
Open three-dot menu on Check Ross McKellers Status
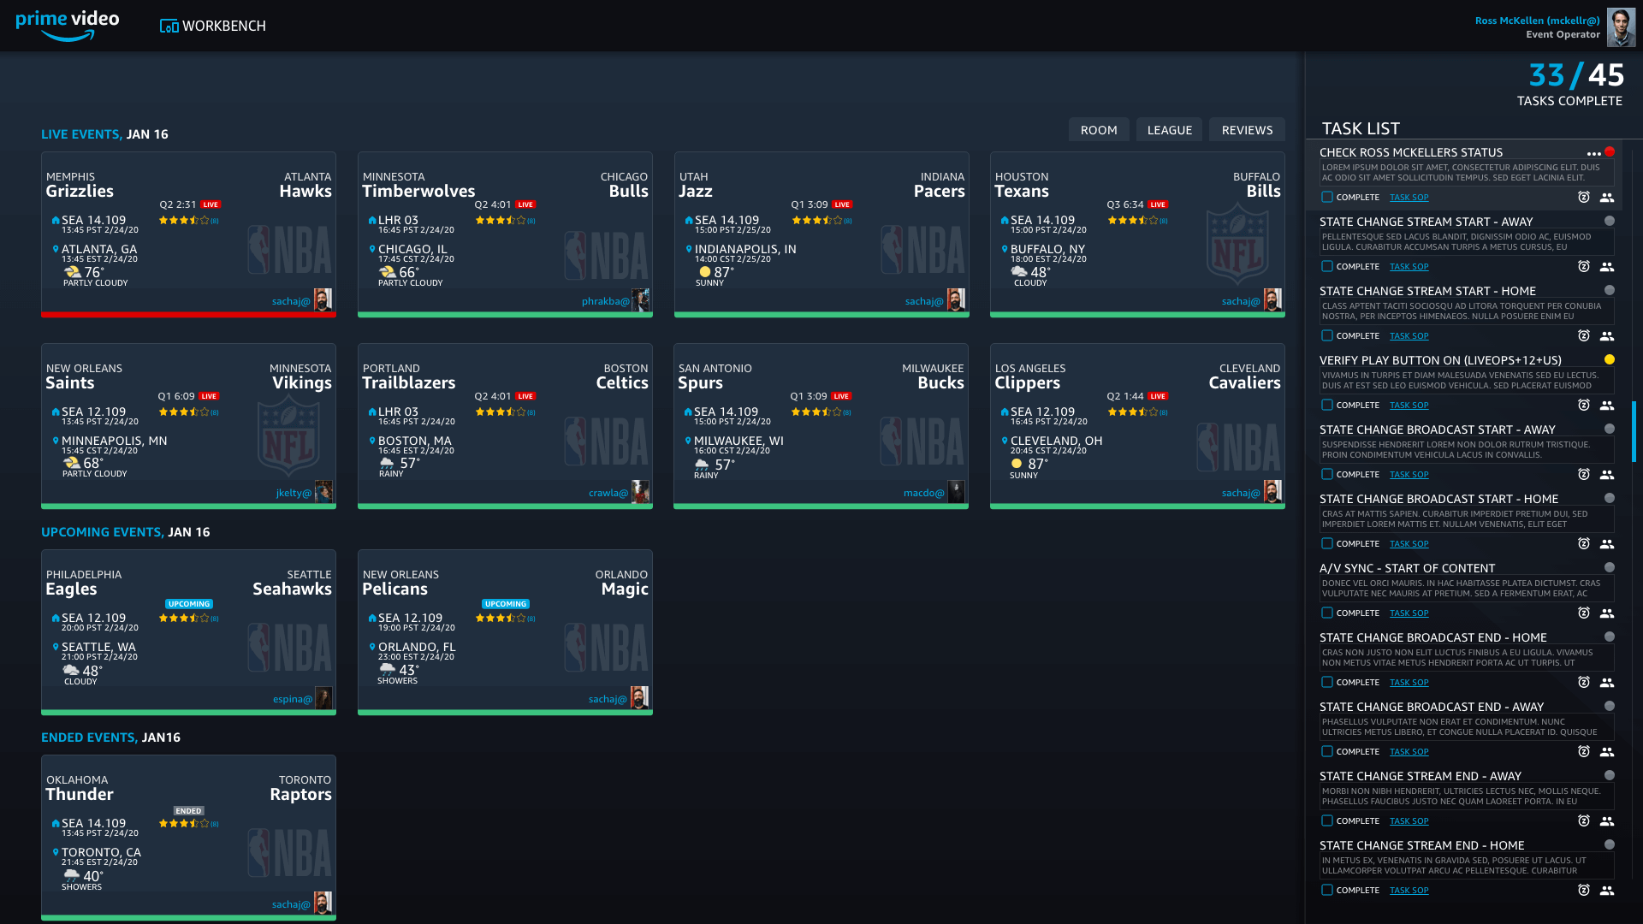pyautogui.click(x=1593, y=154)
